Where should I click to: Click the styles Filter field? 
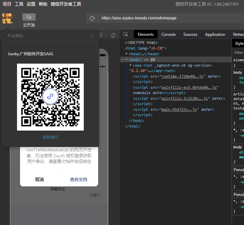coord(239,53)
